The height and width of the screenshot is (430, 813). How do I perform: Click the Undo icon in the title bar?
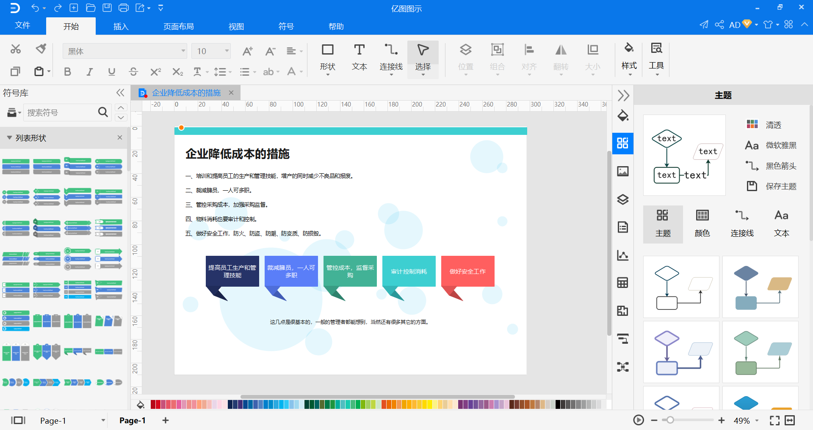coord(35,8)
